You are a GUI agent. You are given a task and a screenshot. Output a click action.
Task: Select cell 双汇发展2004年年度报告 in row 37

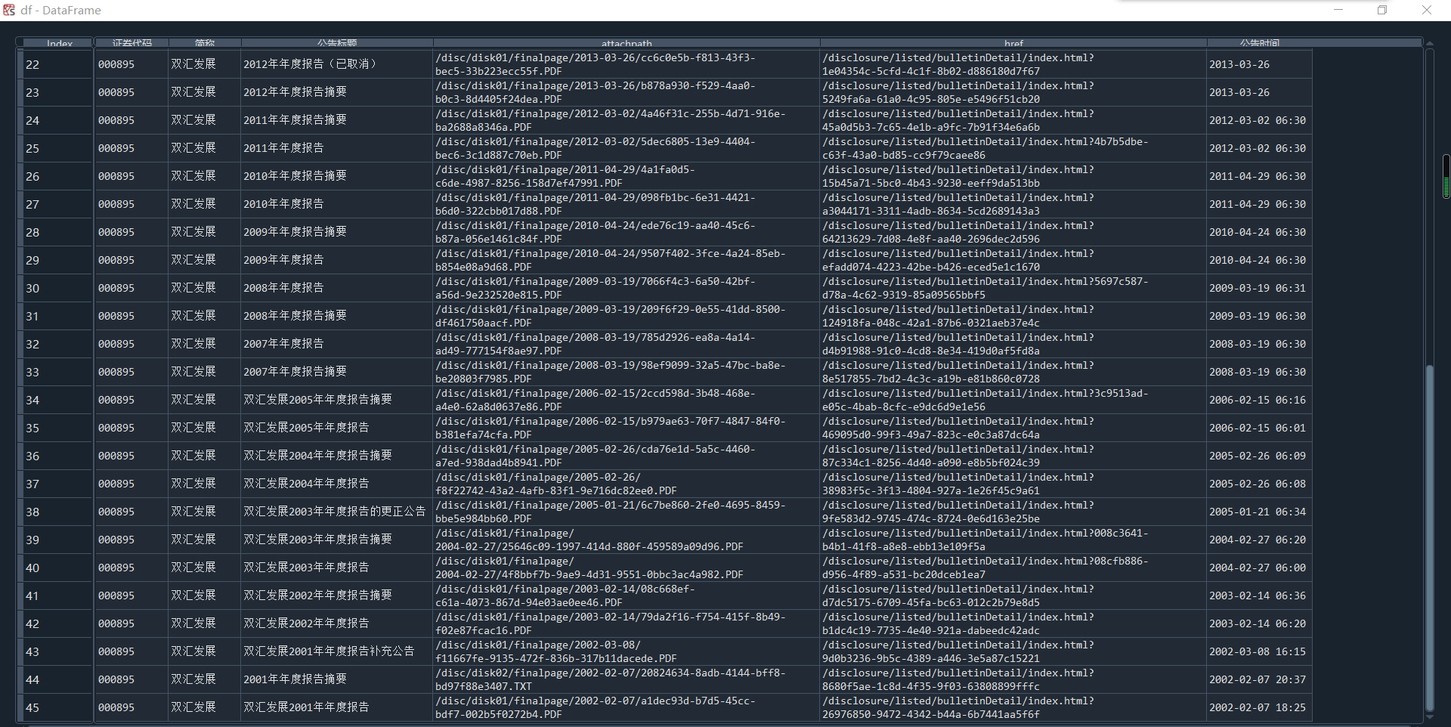tap(337, 484)
